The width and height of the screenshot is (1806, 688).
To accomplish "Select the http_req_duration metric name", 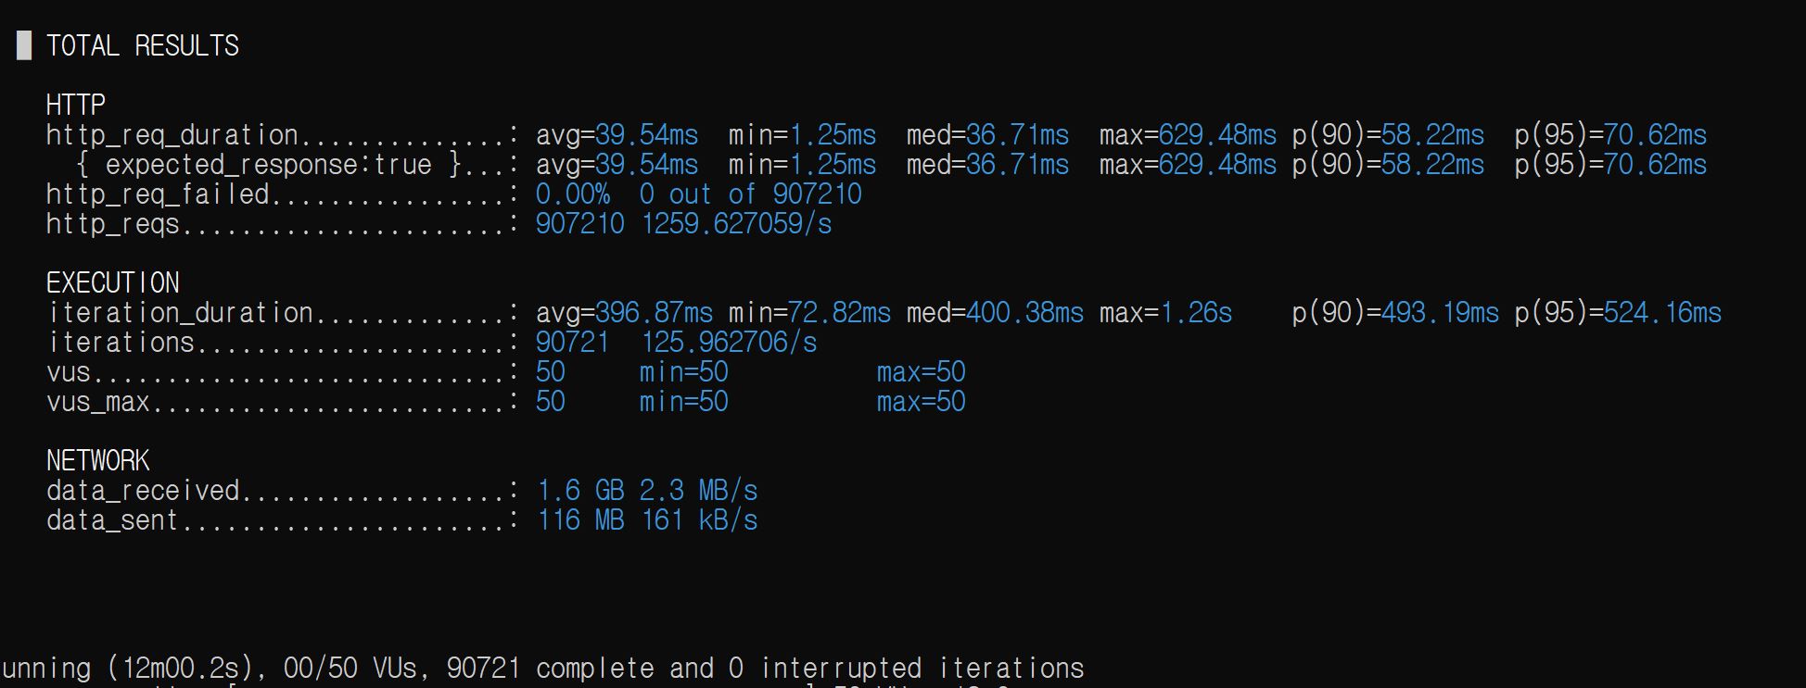I will point(172,135).
